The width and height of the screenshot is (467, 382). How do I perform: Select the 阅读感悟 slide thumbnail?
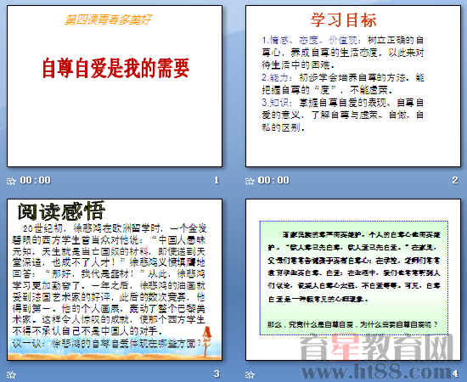pyautogui.click(x=115, y=279)
